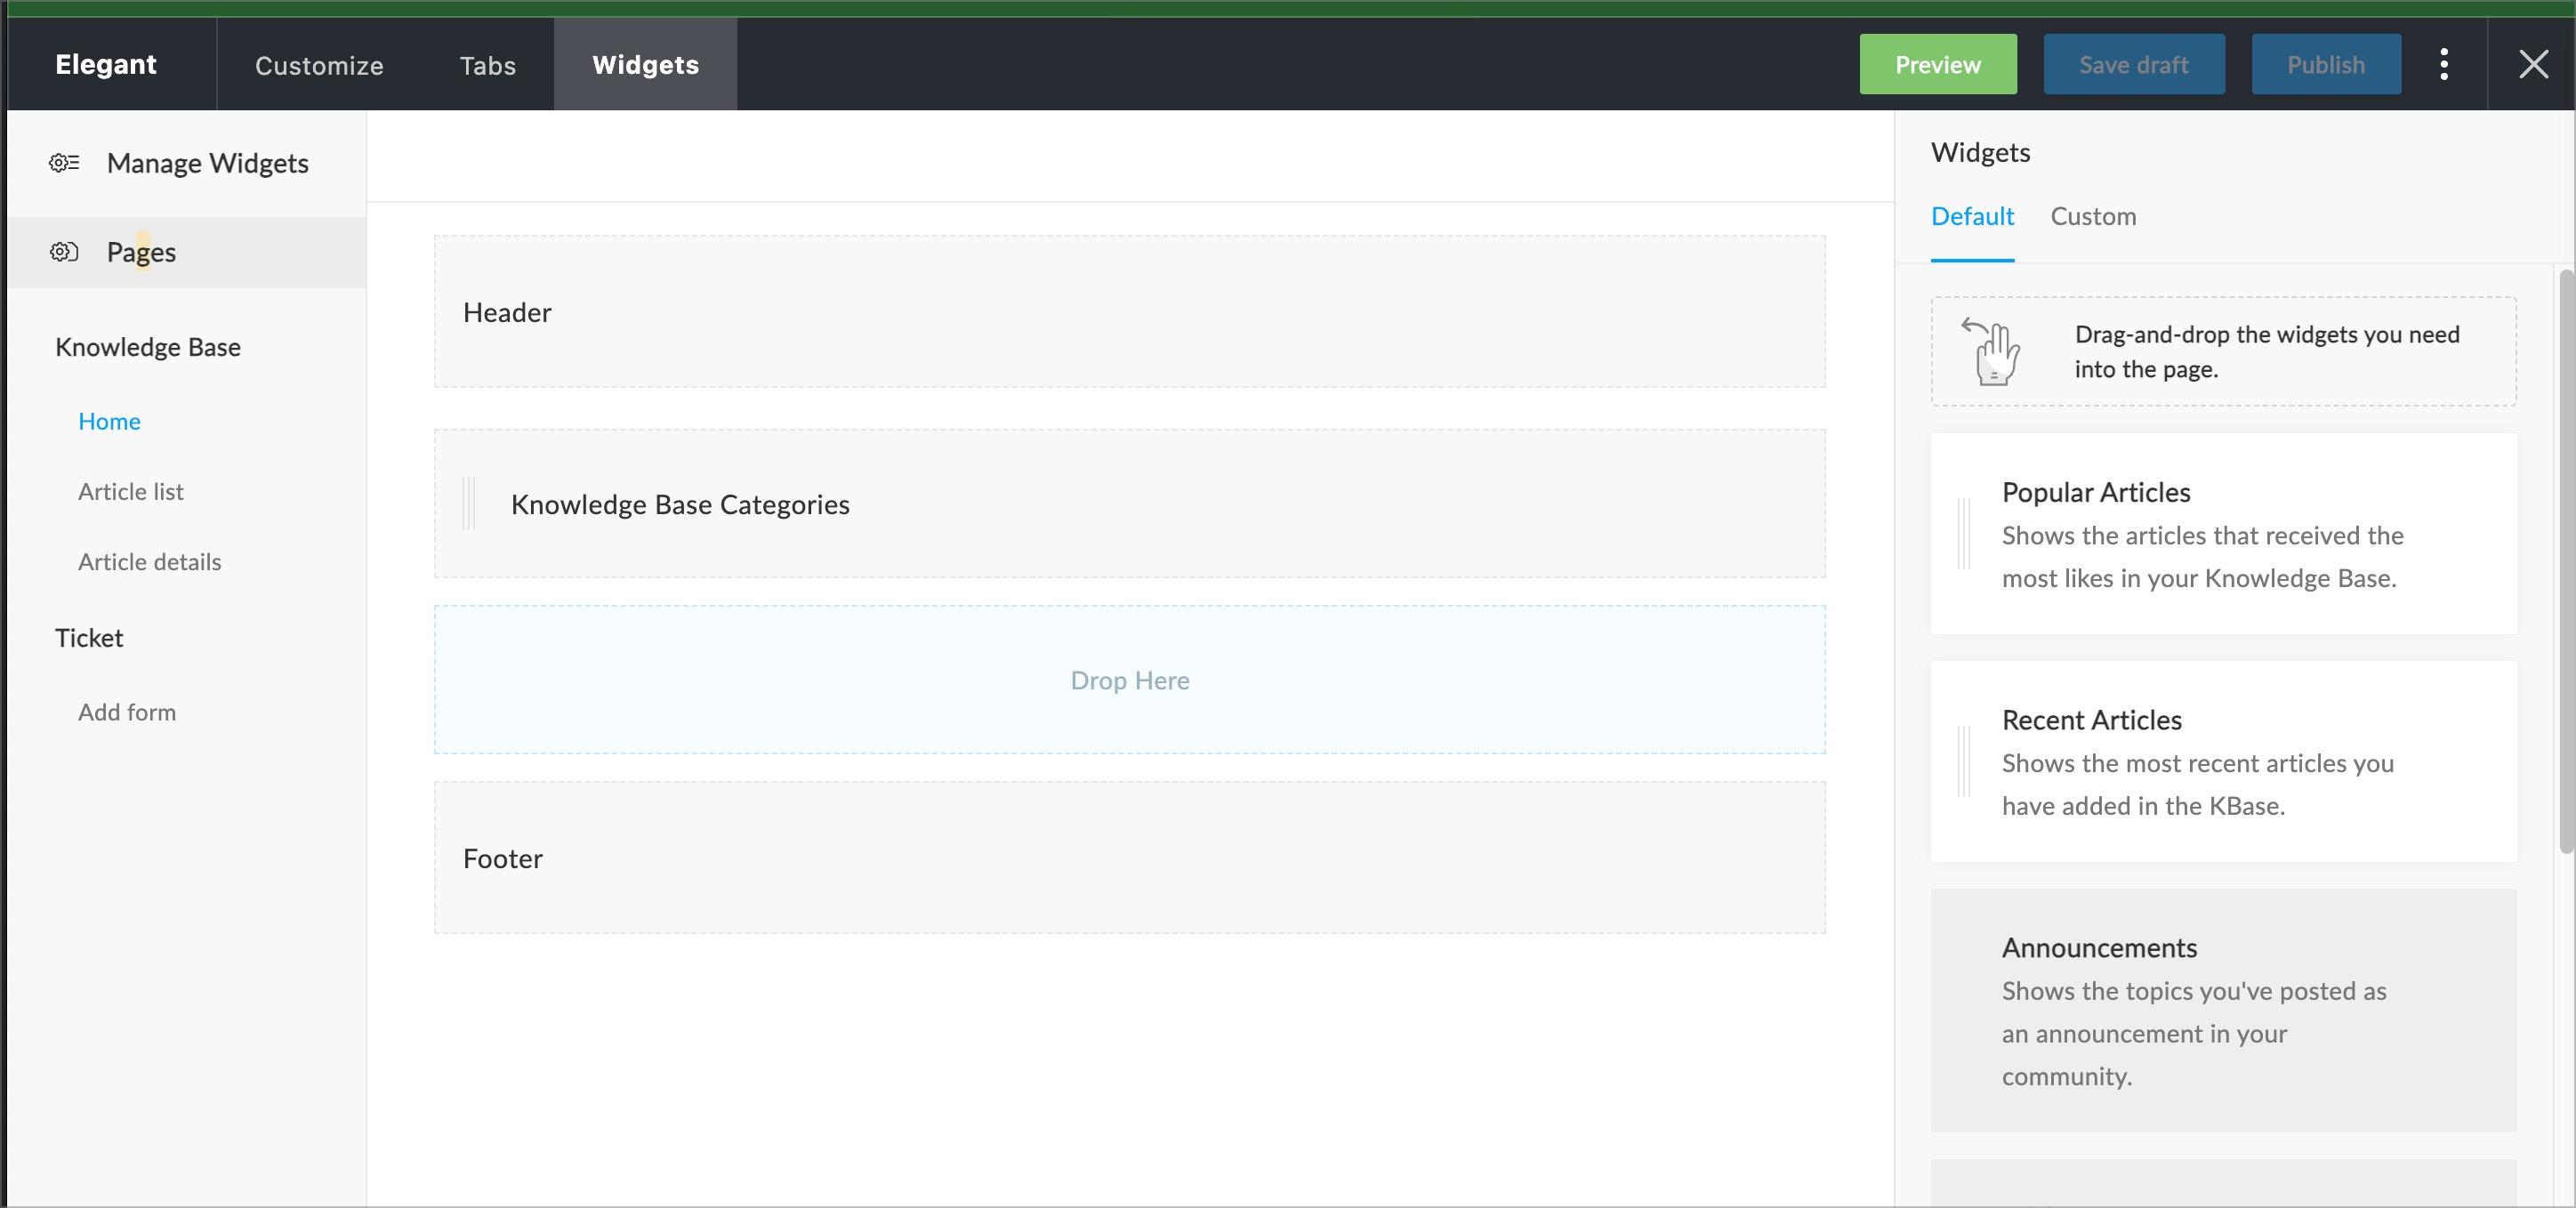Click Recent Articles widget drag handle
Image resolution: width=2576 pixels, height=1208 pixels.
[x=1963, y=762]
